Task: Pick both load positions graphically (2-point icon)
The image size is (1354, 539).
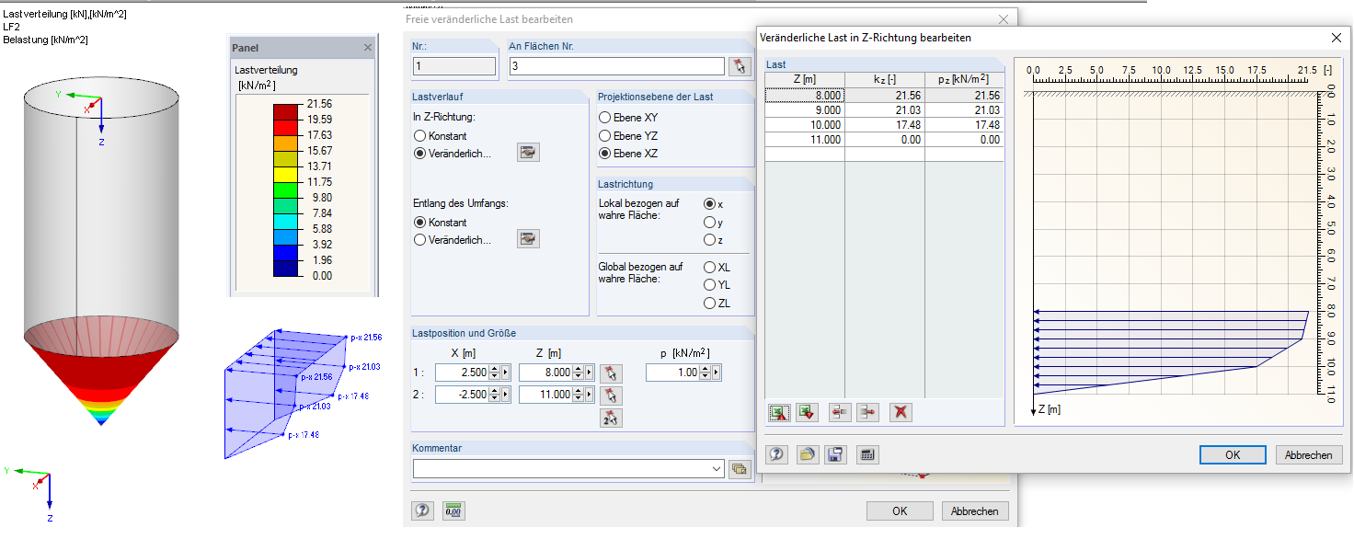Action: [611, 418]
